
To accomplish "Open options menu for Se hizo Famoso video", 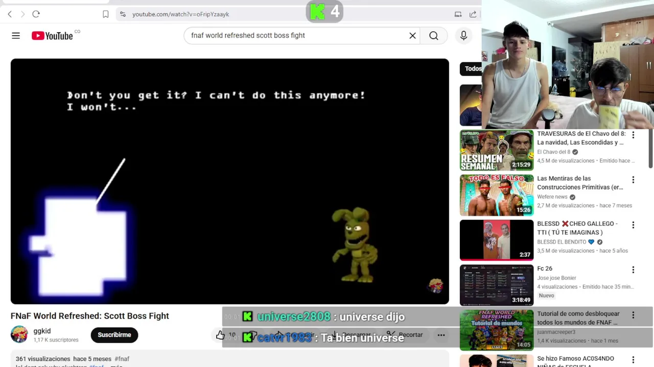I will (633, 360).
